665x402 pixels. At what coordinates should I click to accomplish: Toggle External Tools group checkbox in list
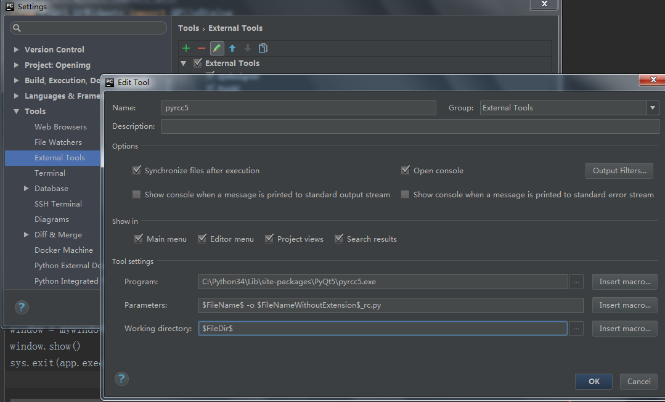pos(198,63)
